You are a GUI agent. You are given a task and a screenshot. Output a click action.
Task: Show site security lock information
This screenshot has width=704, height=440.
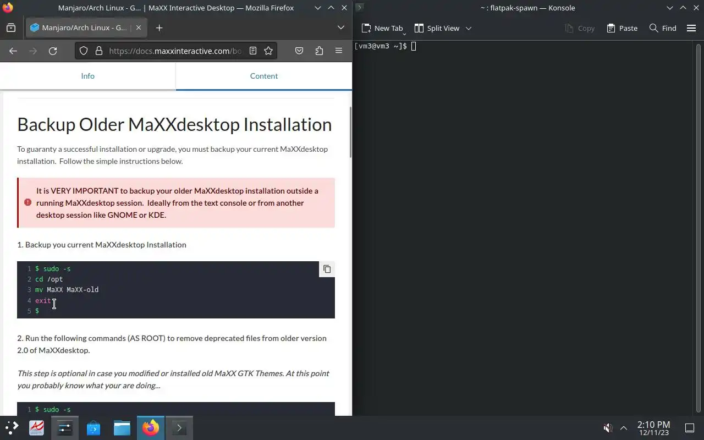99,51
